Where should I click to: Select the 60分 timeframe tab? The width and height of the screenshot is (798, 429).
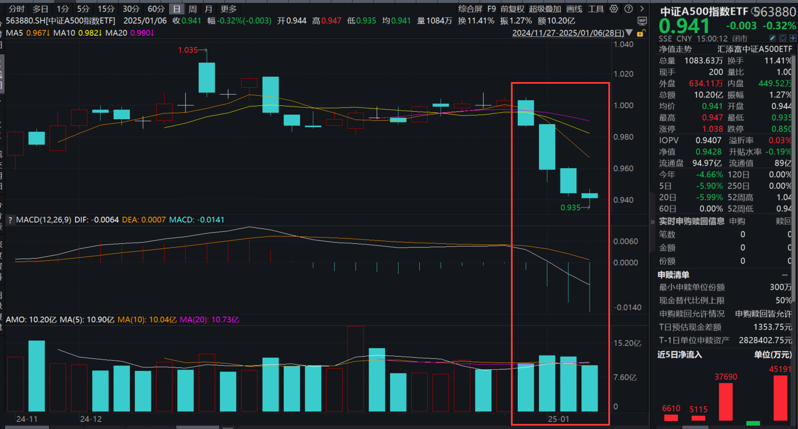(155, 9)
